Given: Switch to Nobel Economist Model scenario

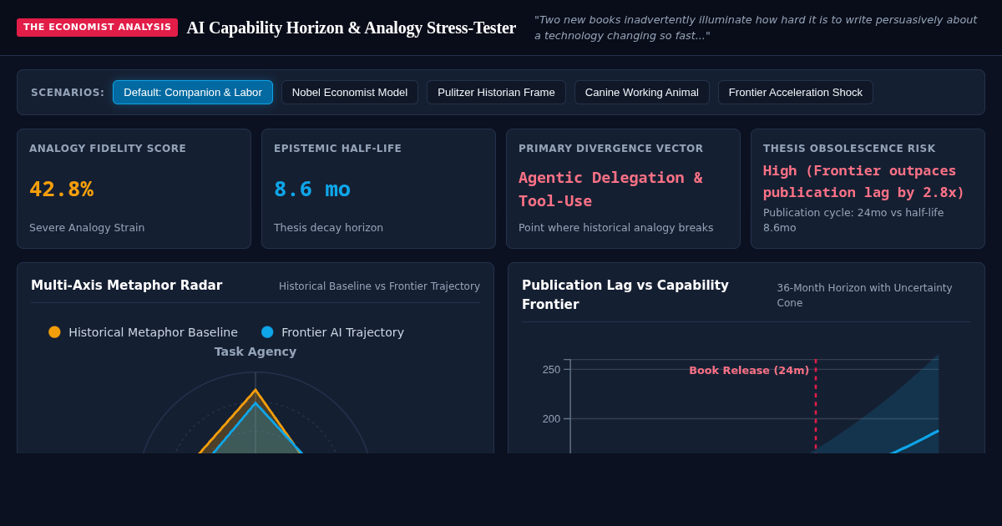Looking at the screenshot, I should click(350, 93).
